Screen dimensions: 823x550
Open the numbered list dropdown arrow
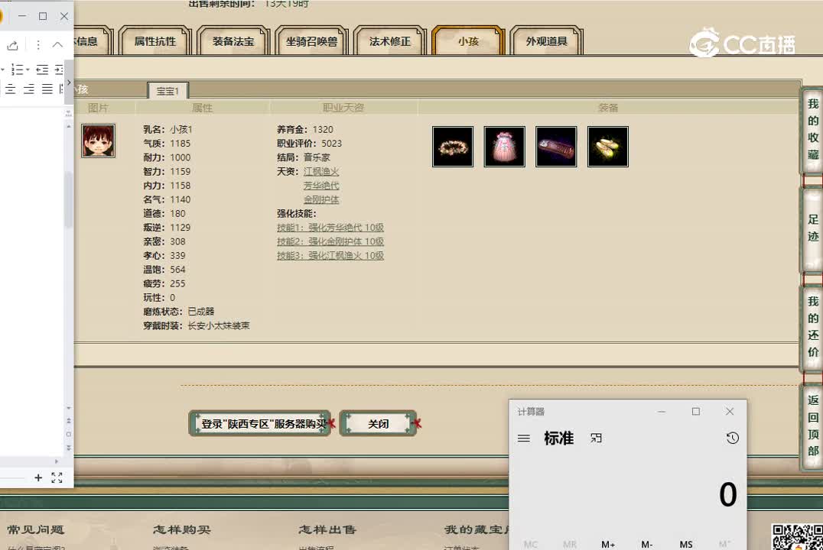(28, 70)
